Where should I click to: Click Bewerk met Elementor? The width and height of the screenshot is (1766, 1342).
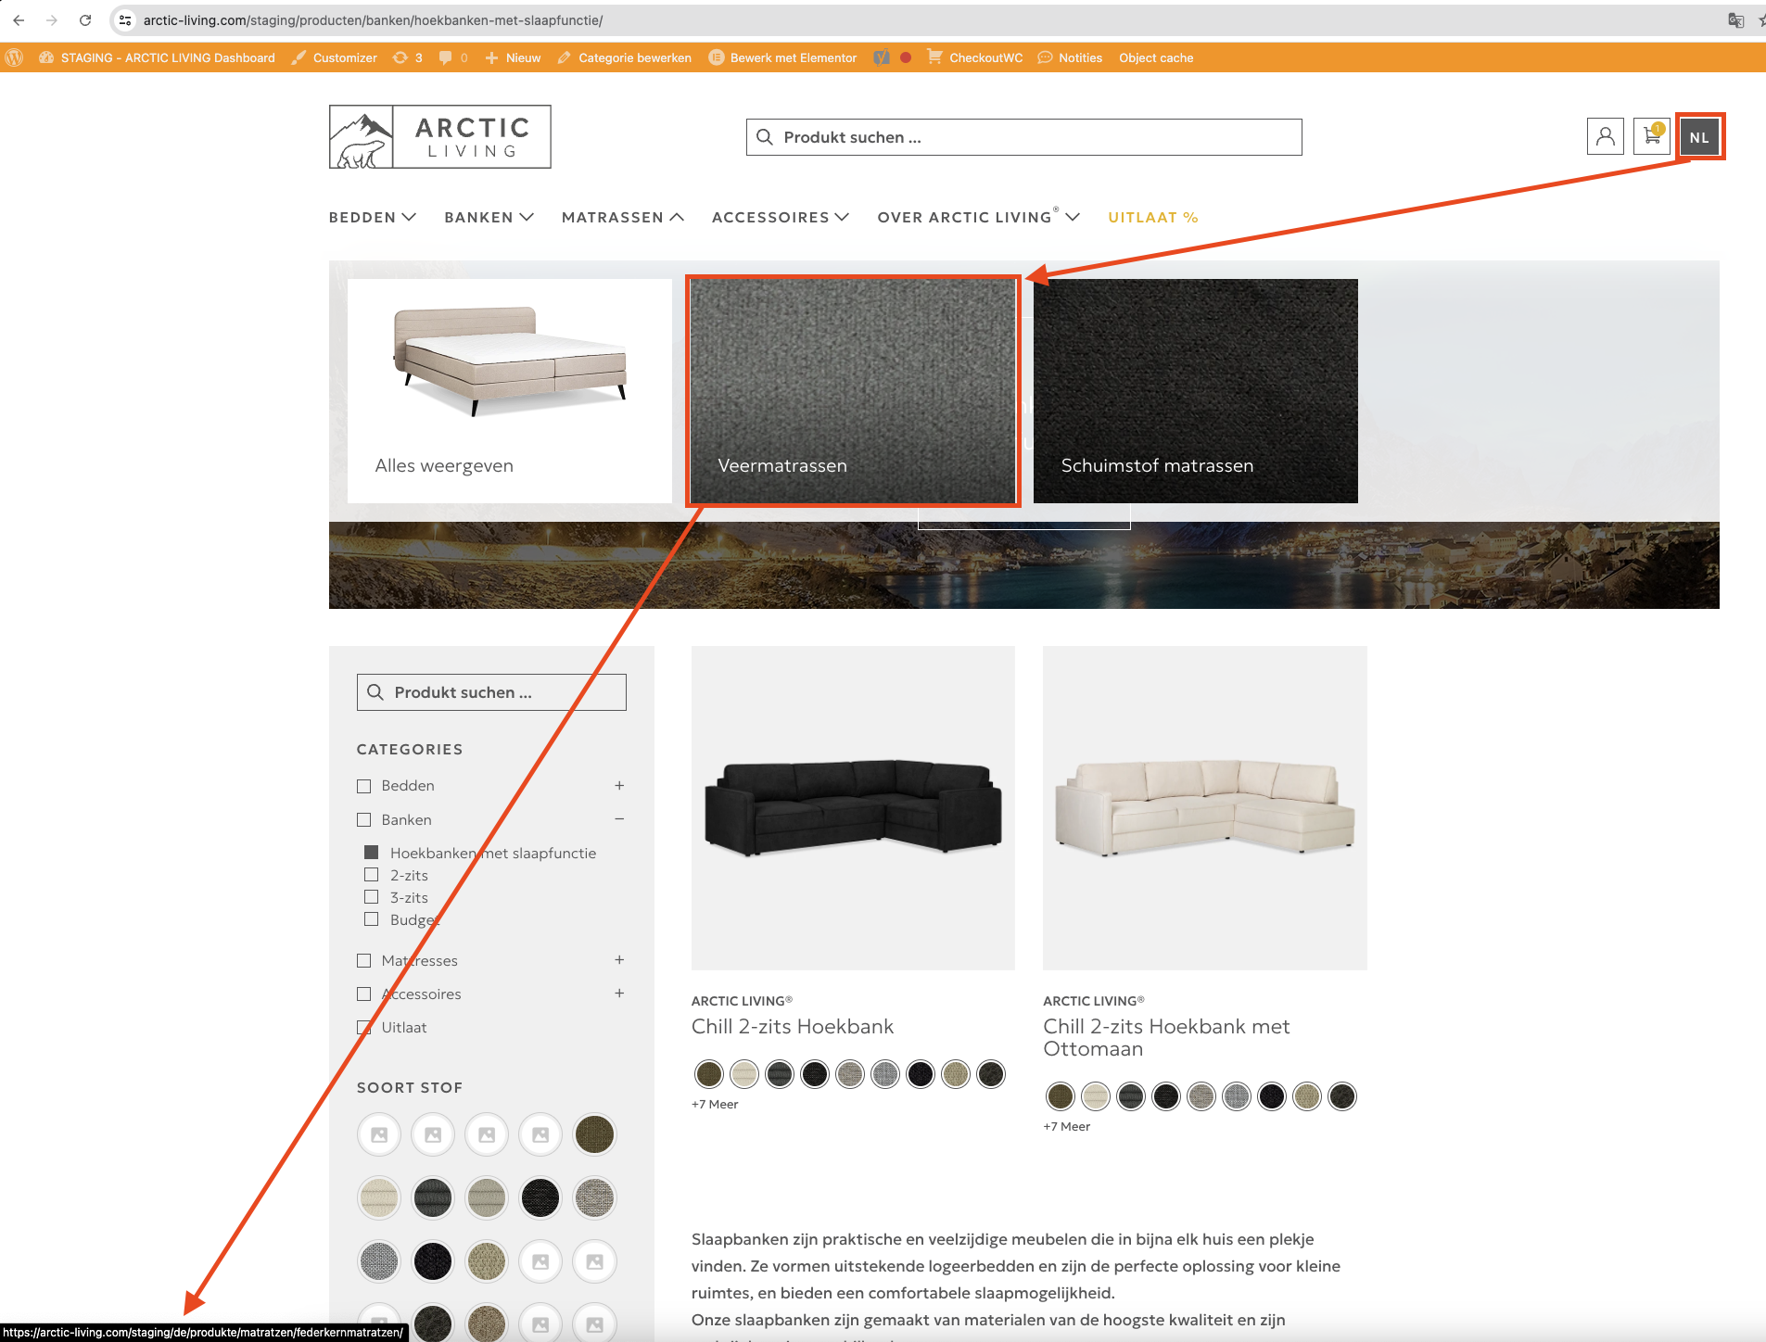[783, 57]
